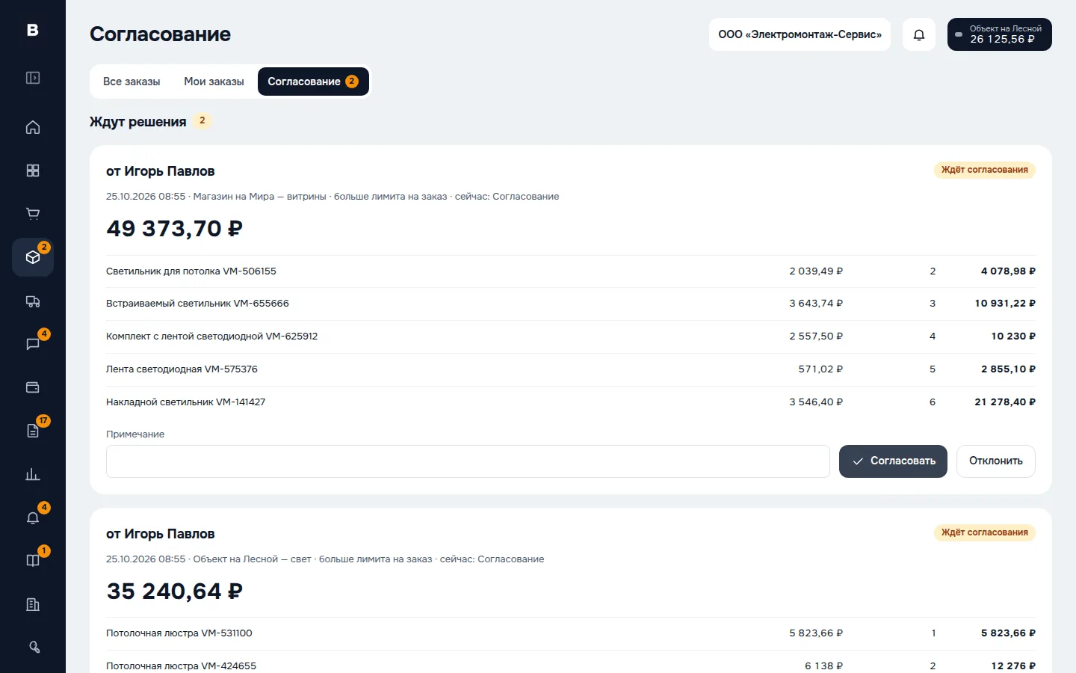The image size is (1076, 673).
Task: Open the book icon with badge 1
Action: (33, 561)
